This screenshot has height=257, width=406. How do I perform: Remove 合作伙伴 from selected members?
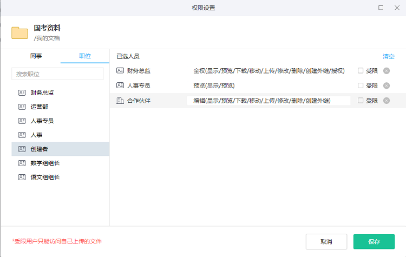[387, 101]
